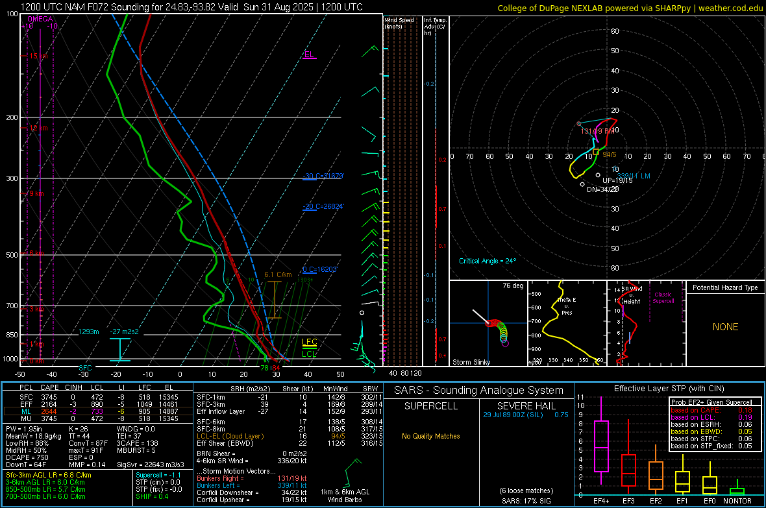Click the based on EBWD probability row
The image size is (766, 508).
tap(711, 432)
